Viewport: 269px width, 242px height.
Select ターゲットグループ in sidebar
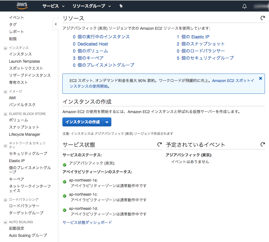click(x=26, y=213)
